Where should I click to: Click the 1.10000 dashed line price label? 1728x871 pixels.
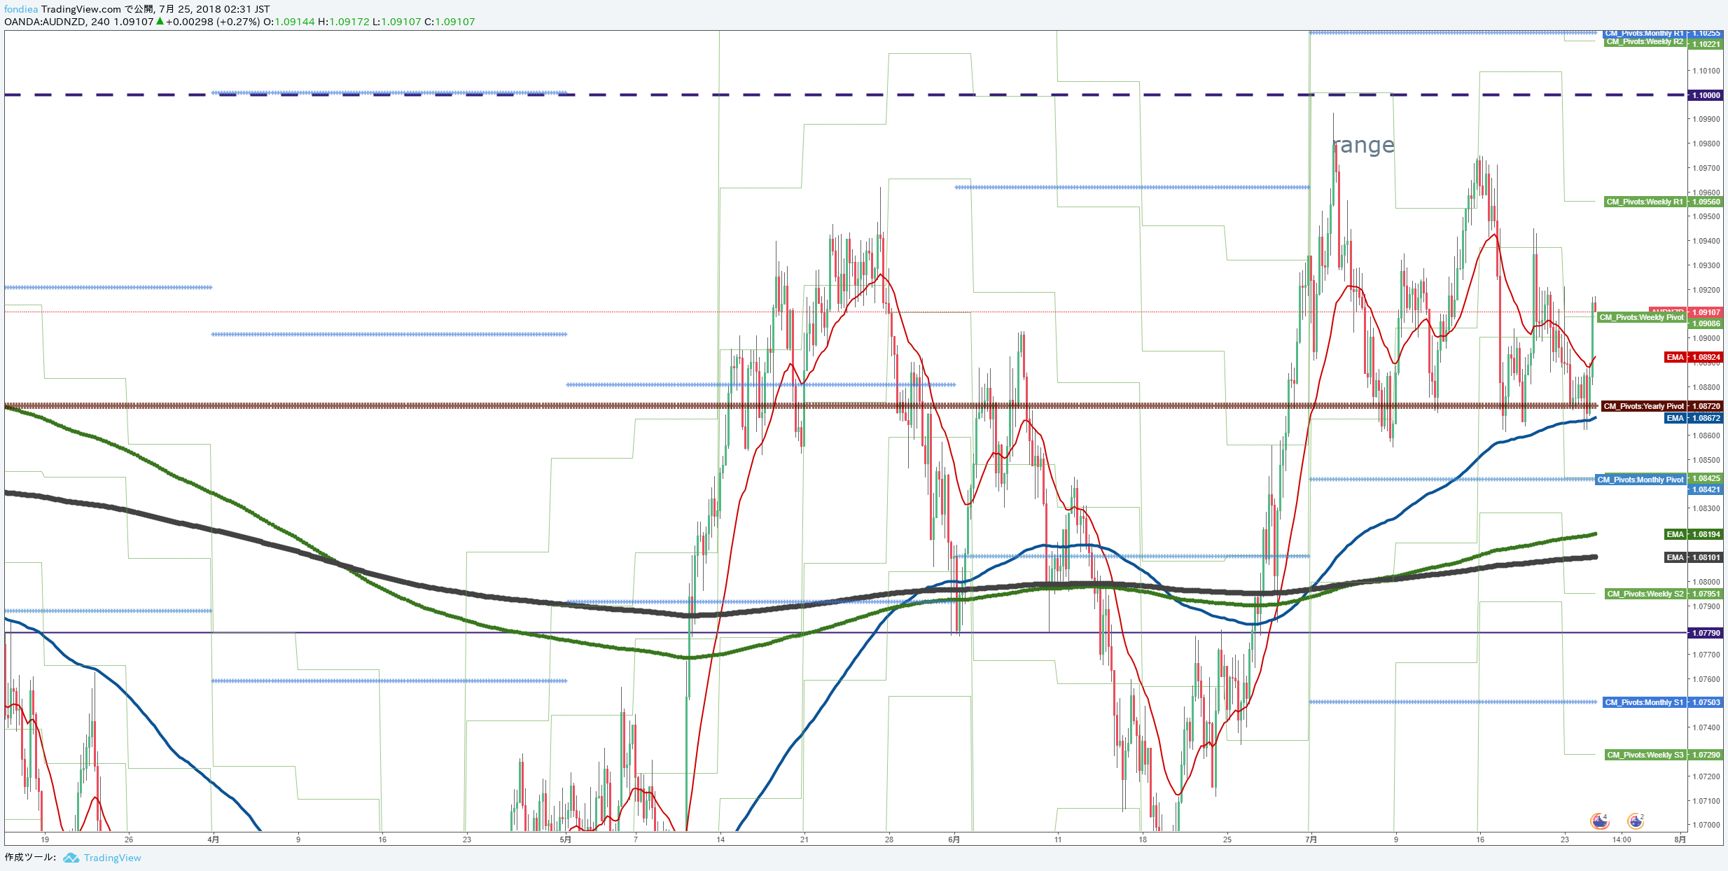[1706, 95]
